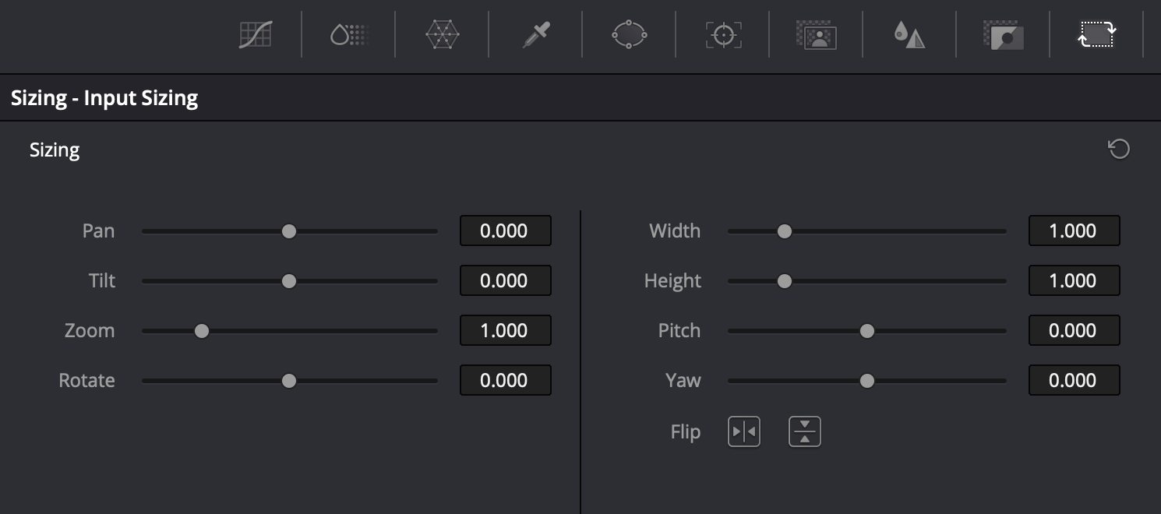
Task: Open the Input Sizing mode selector
Action: (x=104, y=97)
